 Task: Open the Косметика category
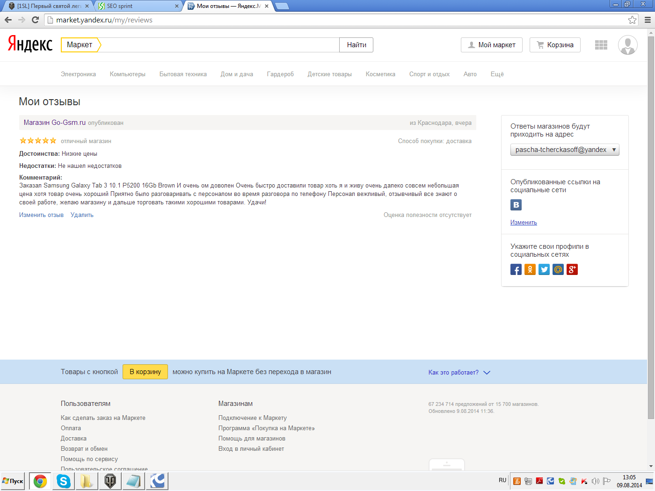pyautogui.click(x=380, y=74)
